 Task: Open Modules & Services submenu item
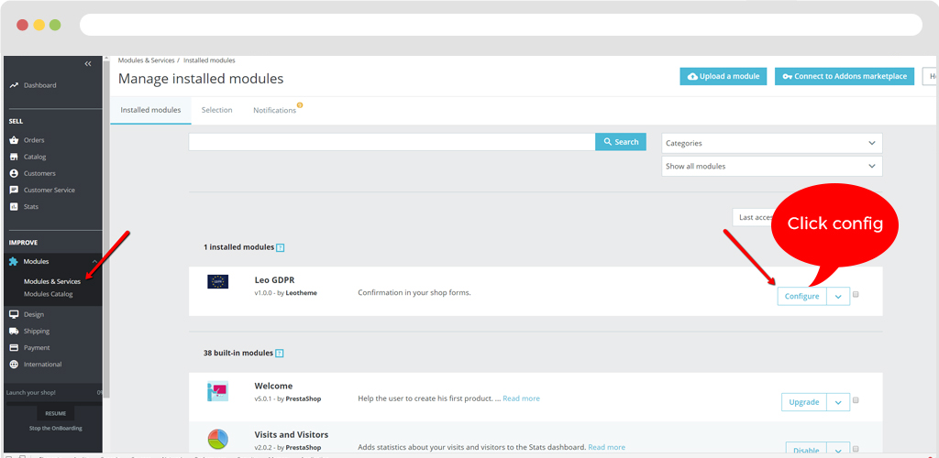coord(52,281)
